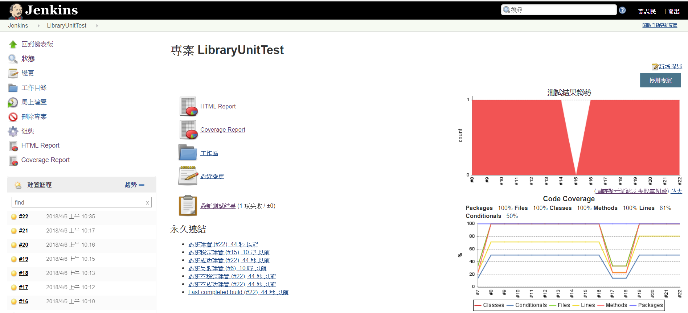
Task: Click the folder 工作目錄 icon
Action: pos(13,88)
